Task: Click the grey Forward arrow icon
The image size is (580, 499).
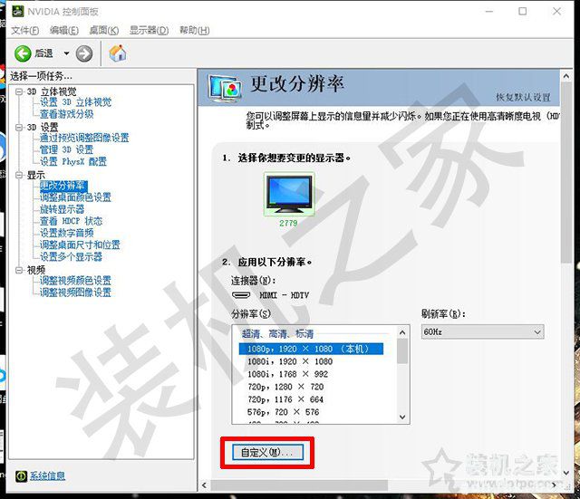Action: 84,54
